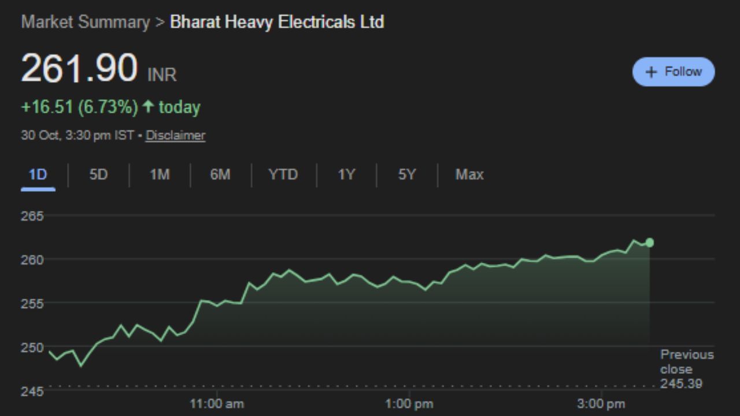The height and width of the screenshot is (416, 740).
Task: Open the Disclaimer link
Action: tap(175, 135)
